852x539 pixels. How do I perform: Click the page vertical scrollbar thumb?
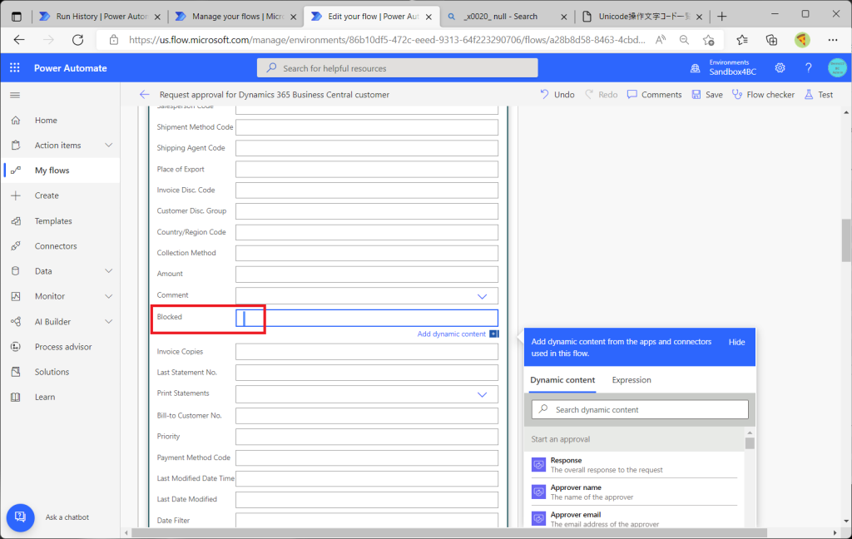(846, 242)
